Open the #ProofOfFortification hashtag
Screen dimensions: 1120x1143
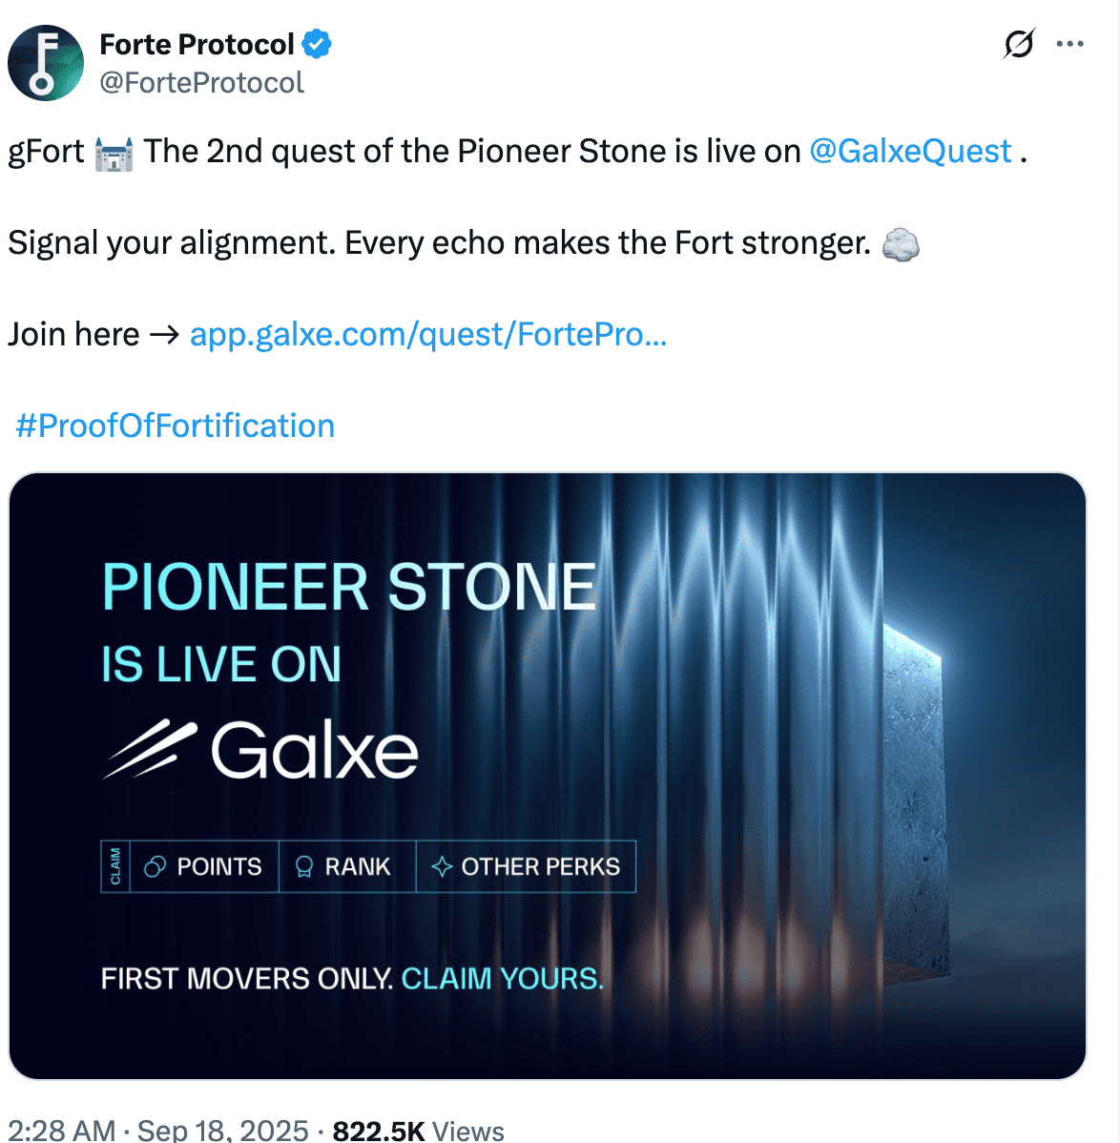click(x=176, y=426)
